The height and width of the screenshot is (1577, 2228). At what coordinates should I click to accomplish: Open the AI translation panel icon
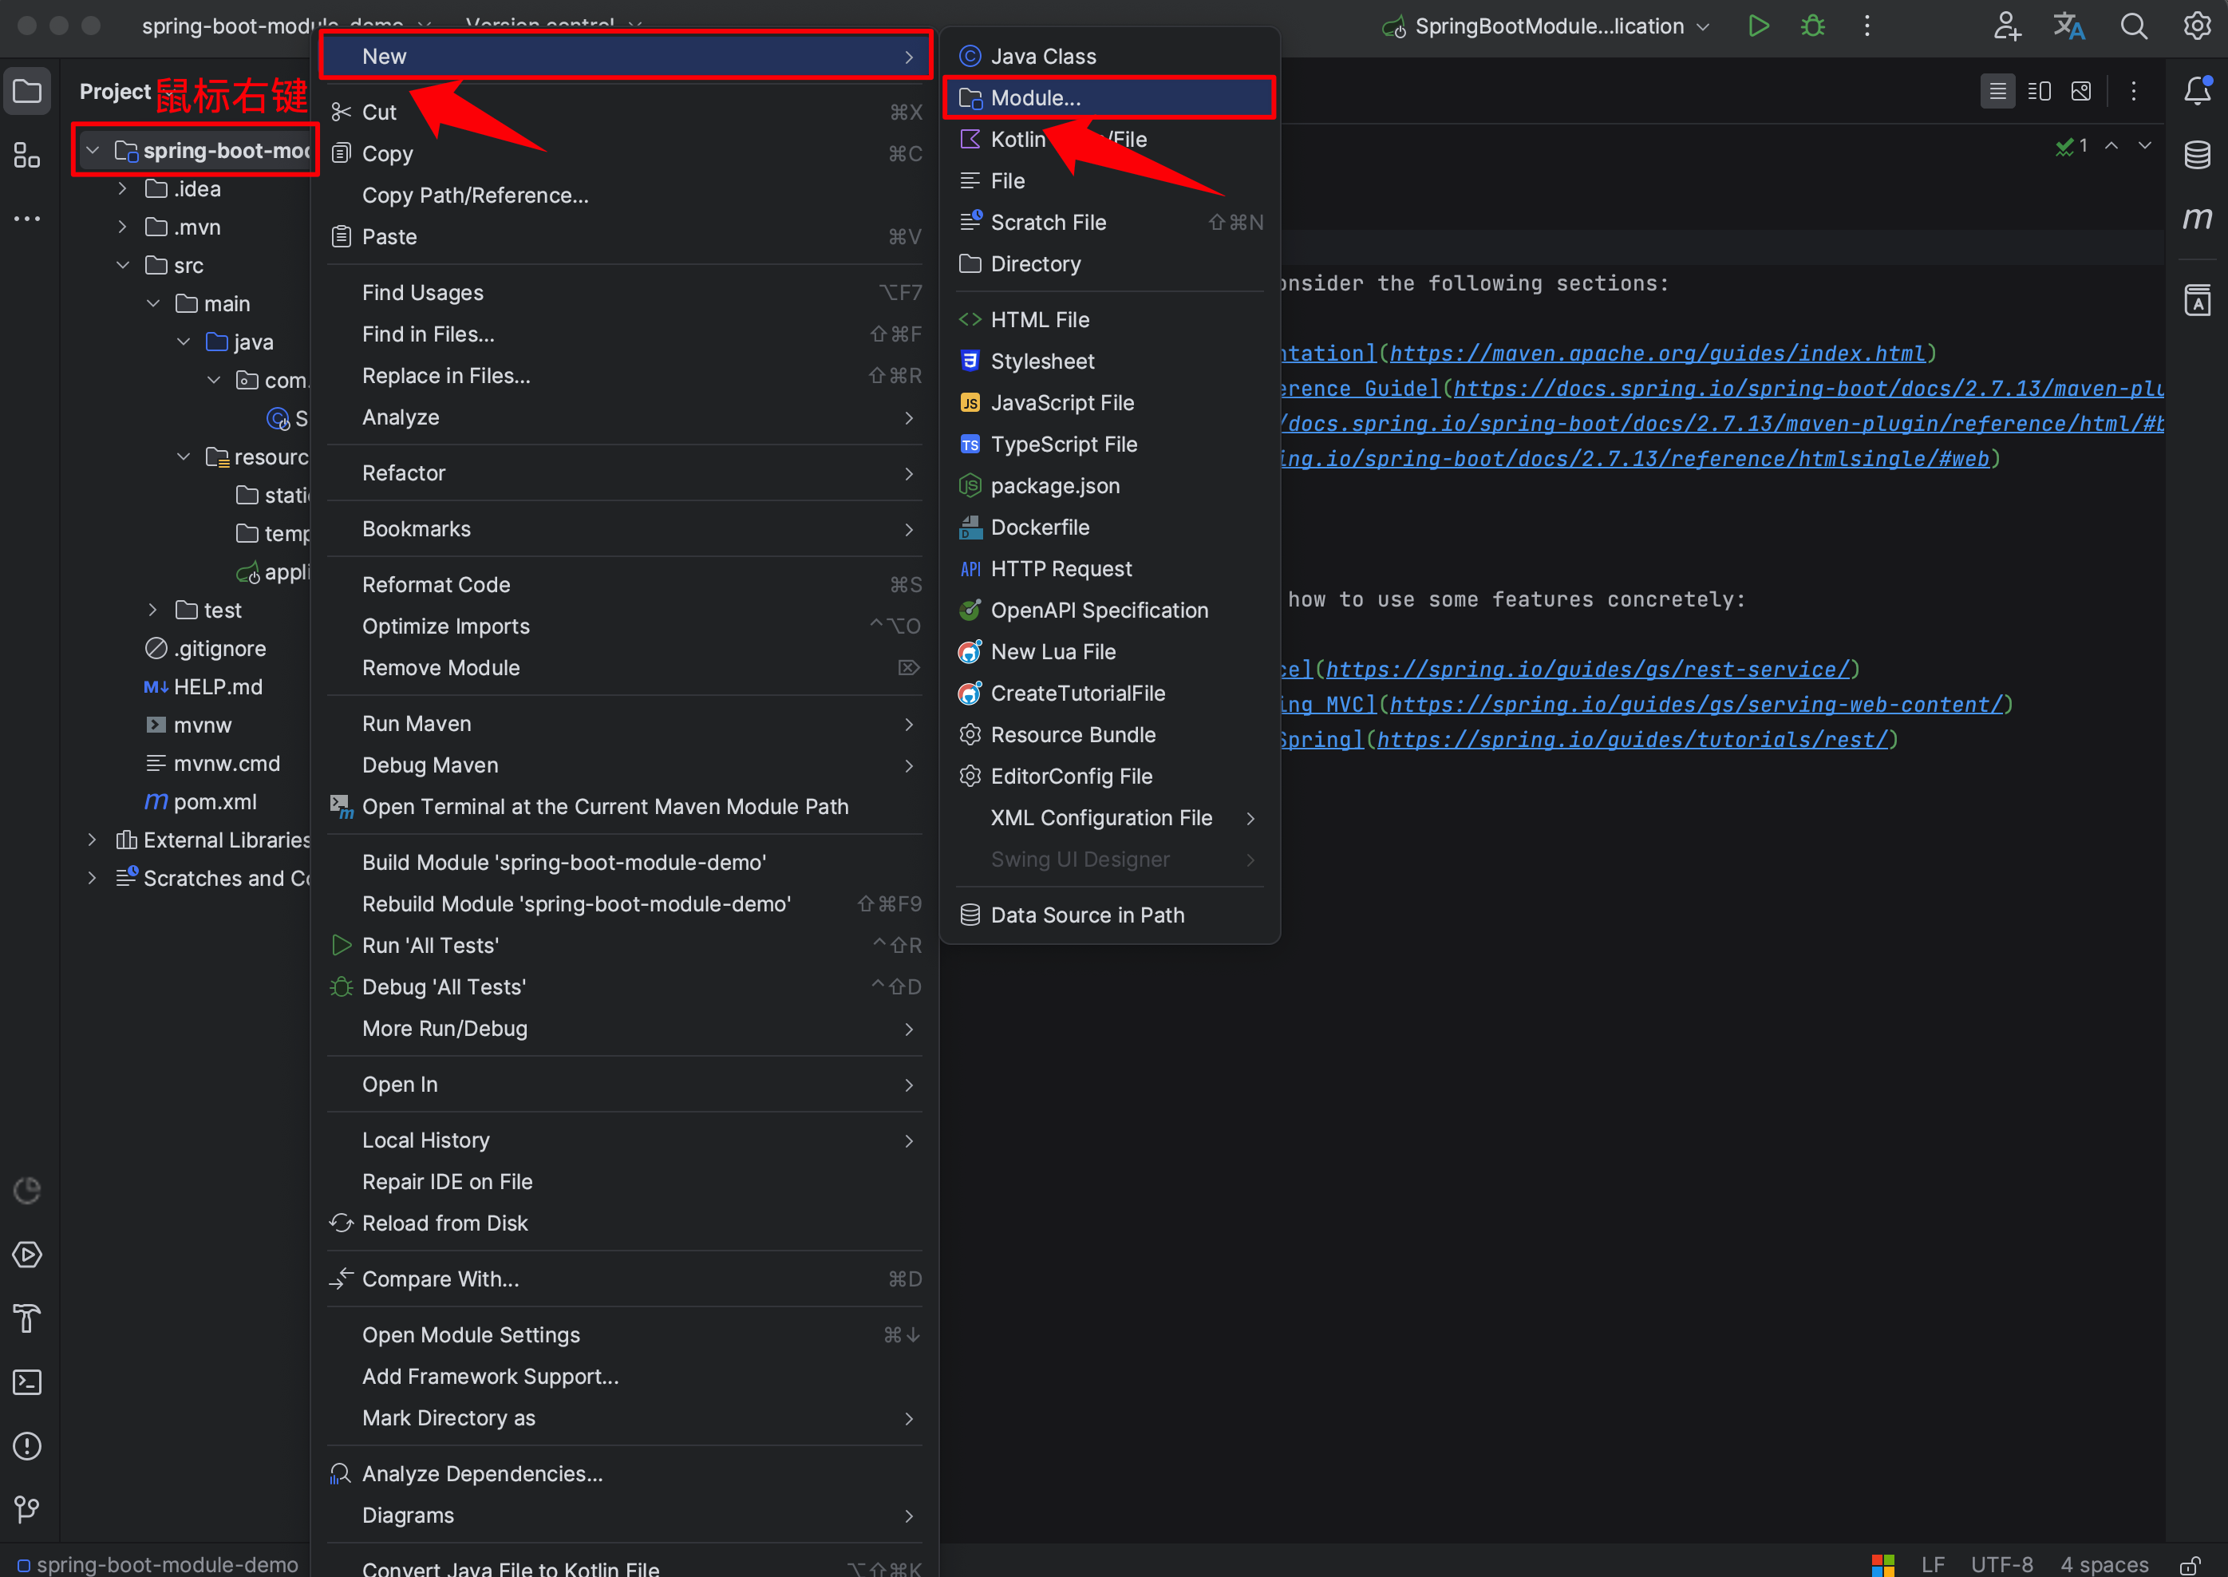coord(2197,301)
